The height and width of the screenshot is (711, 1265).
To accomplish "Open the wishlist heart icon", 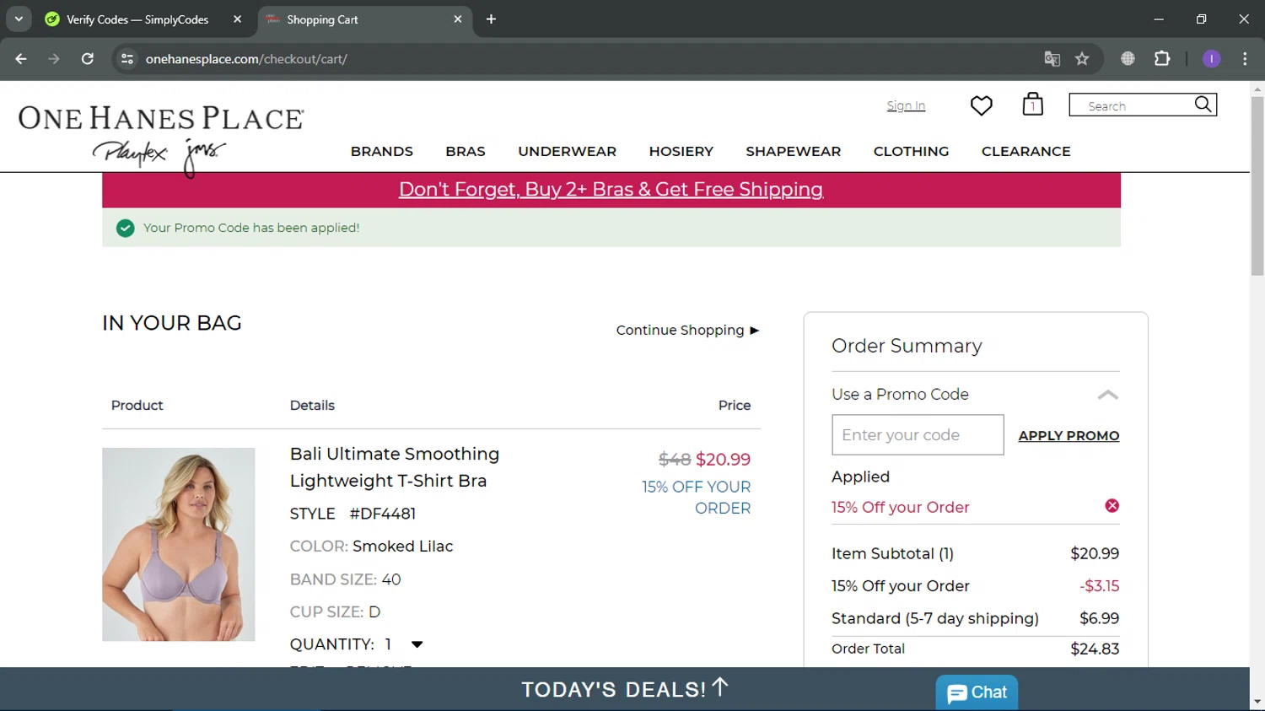I will coord(981,105).
